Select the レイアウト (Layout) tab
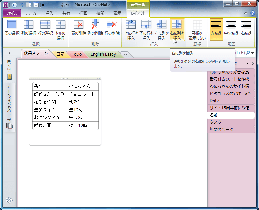Screen dimensions: 259x210 pyautogui.click(x=138, y=13)
